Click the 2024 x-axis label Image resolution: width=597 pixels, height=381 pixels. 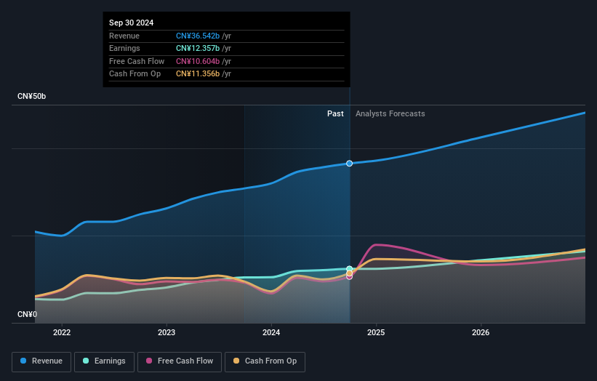coord(271,333)
